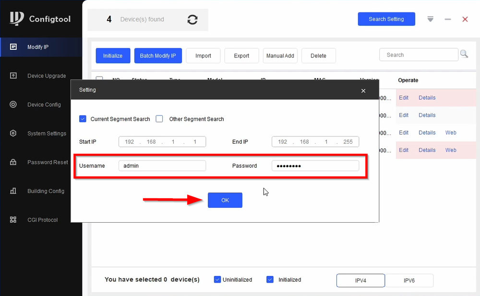Viewport: 480px width, 296px height.
Task: Open Device Upgrade from the sidebar
Action: (x=47, y=76)
